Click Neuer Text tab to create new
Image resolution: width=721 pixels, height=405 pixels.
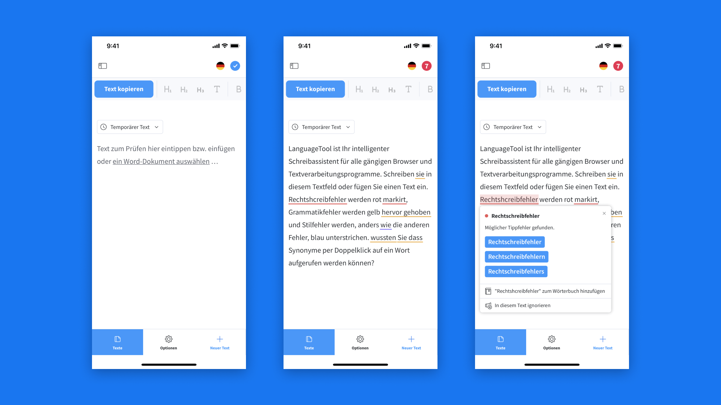pyautogui.click(x=219, y=342)
